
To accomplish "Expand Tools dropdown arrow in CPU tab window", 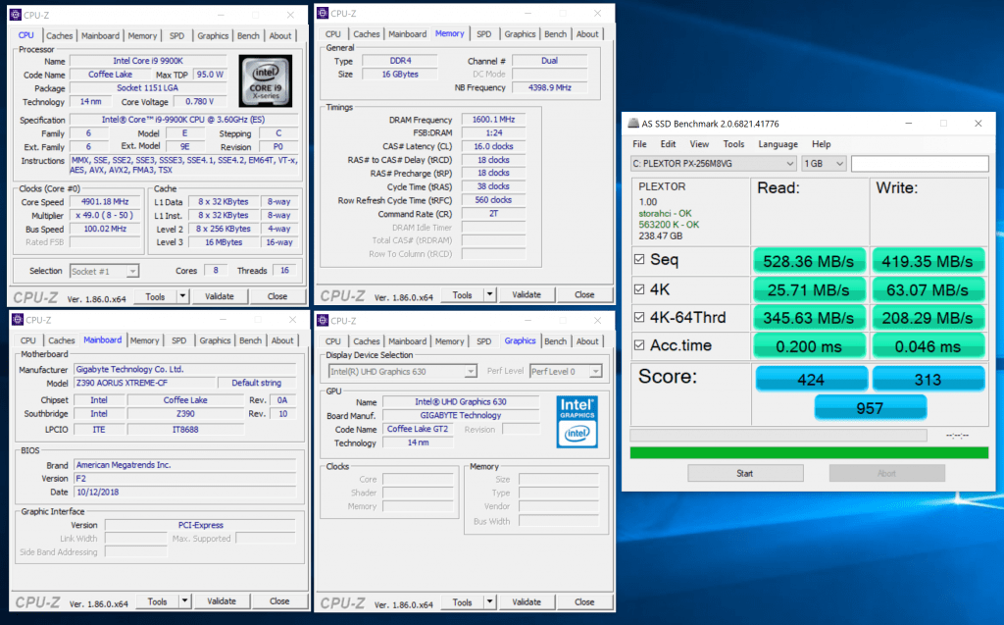I will (x=182, y=296).
